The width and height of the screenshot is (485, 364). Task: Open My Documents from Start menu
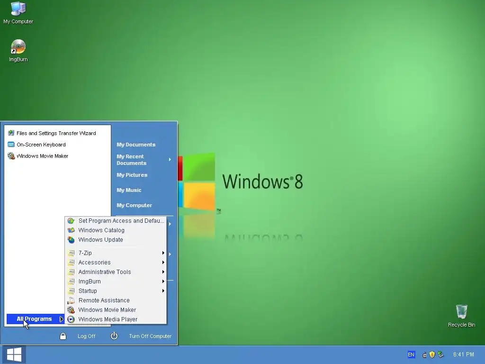(x=136, y=145)
